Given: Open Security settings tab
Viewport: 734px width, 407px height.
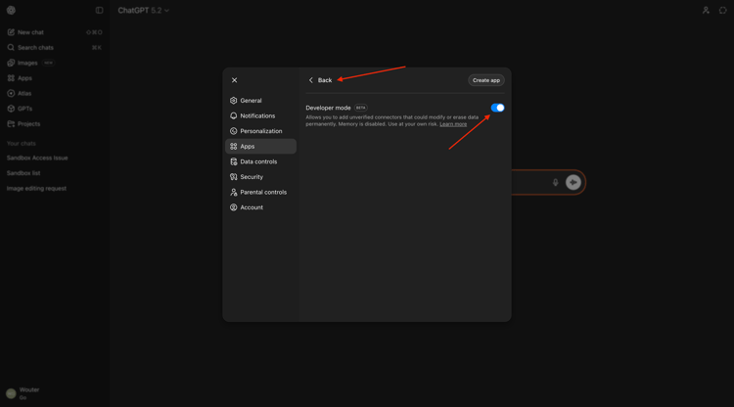Looking at the screenshot, I should 260,177.
